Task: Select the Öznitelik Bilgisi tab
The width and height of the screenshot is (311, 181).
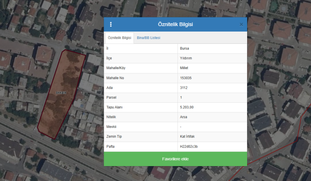Action: pos(119,38)
